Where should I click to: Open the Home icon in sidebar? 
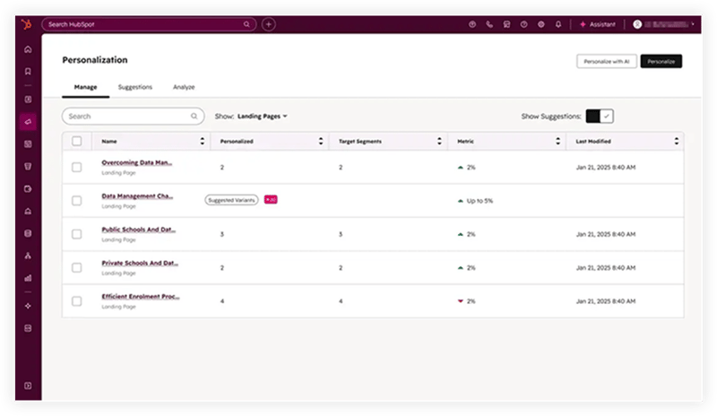[x=28, y=49]
